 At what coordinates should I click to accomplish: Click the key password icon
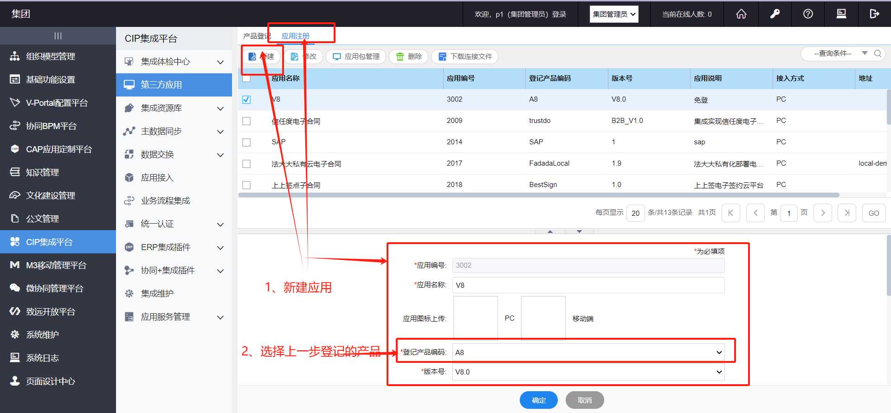pyautogui.click(x=775, y=14)
